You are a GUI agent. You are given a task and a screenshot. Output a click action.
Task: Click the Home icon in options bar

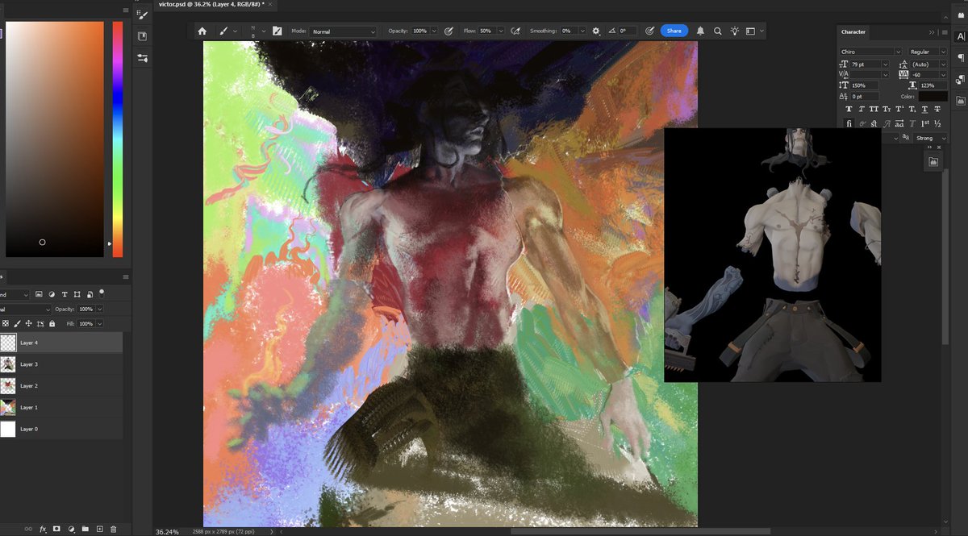[x=202, y=31]
